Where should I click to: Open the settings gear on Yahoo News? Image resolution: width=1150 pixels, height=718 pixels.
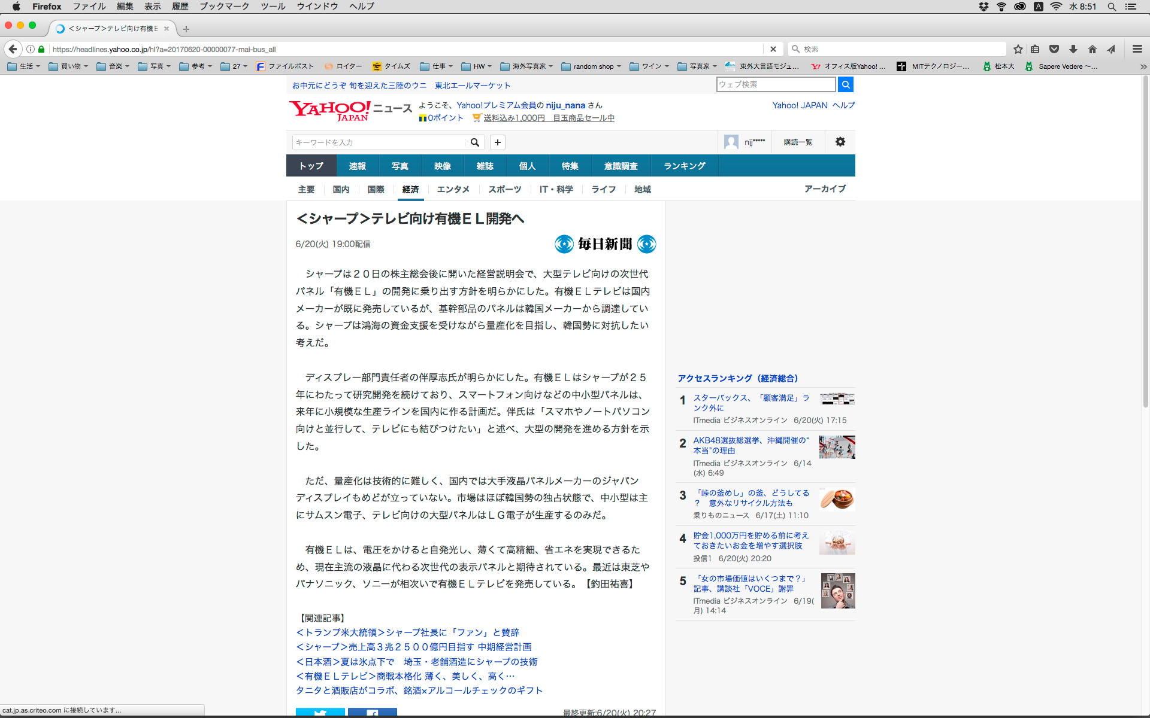840,142
